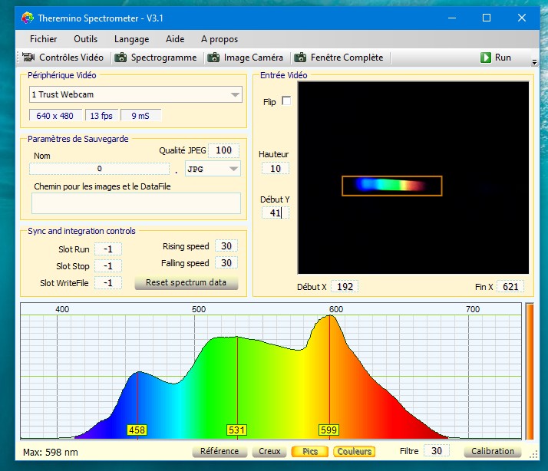548x471 pixels.
Task: Click the 400 nm axis label
Action: click(x=62, y=309)
